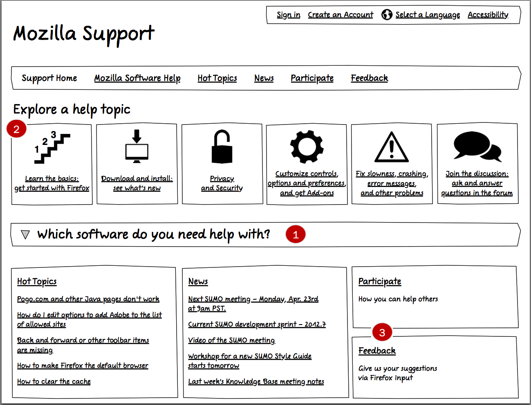Click the gear icon for Customize controls
Screen dimensions: 531x405
pos(307,147)
